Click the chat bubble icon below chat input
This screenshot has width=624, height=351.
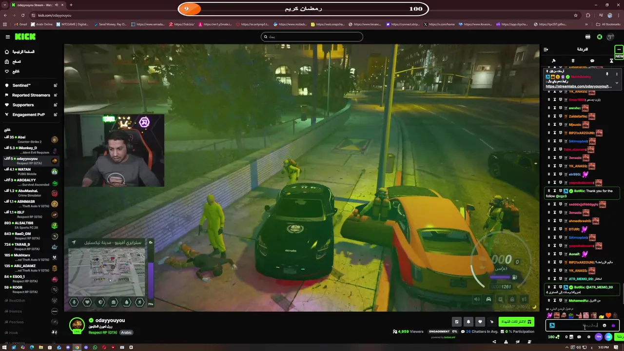click(x=579, y=337)
